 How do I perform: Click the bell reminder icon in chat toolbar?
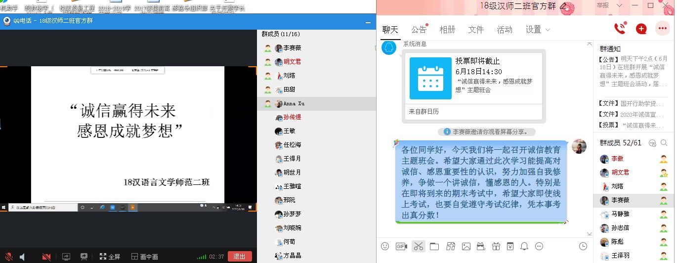click(x=524, y=246)
